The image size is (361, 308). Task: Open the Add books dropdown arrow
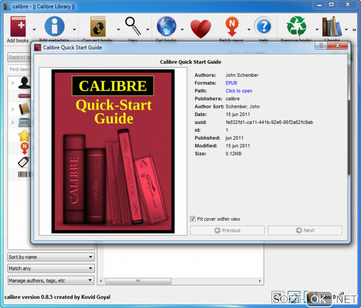34,29
